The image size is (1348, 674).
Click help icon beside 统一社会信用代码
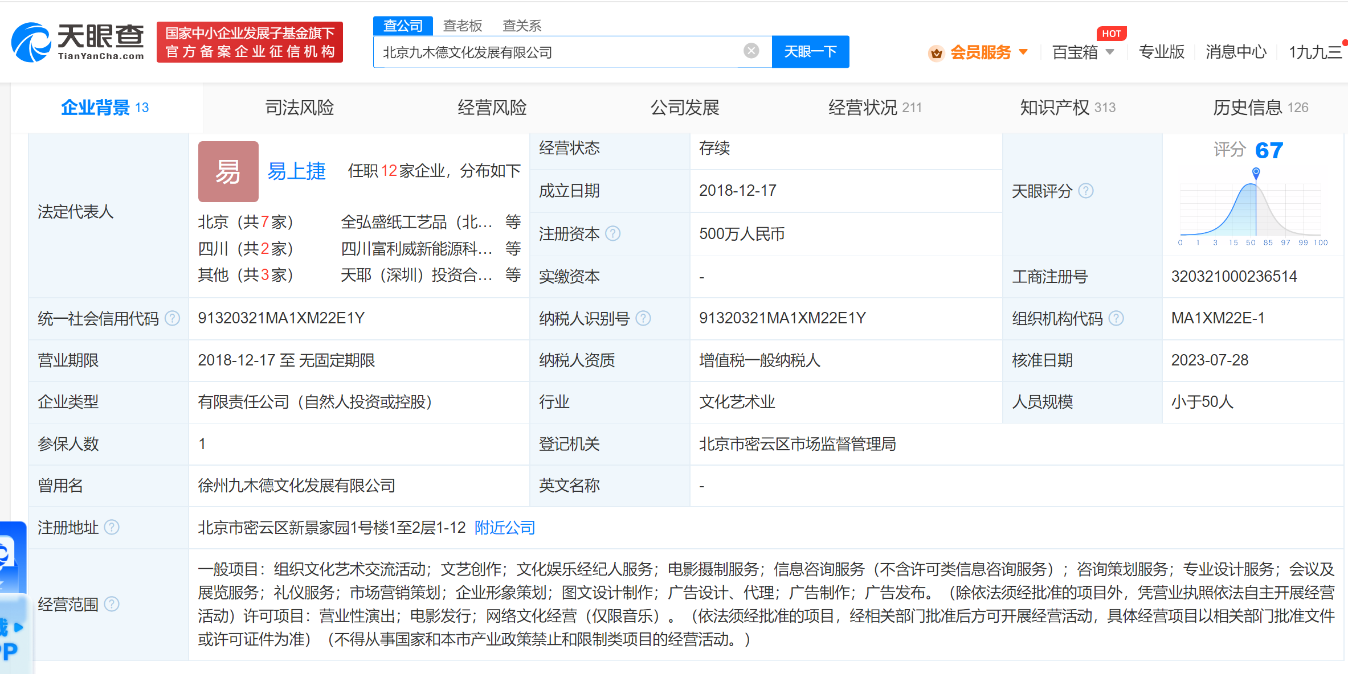pos(172,318)
